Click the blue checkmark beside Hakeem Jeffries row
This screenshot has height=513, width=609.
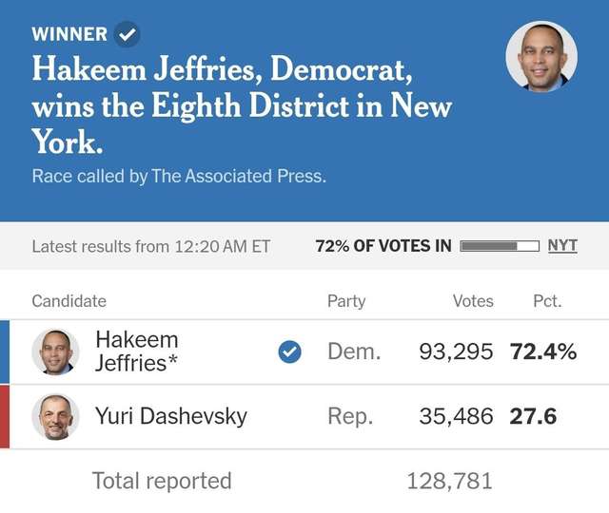289,351
